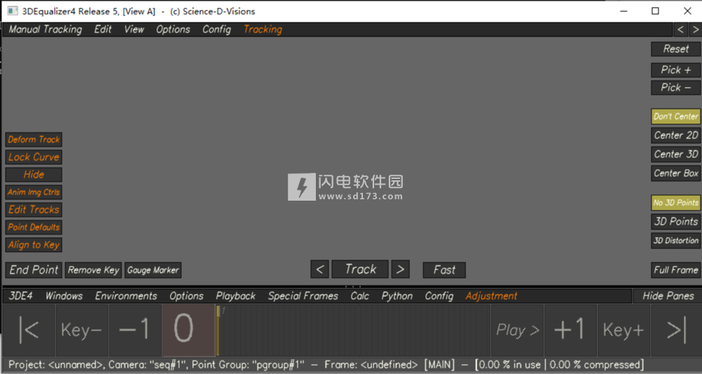Open the lower Config menu beside Python

click(x=439, y=296)
